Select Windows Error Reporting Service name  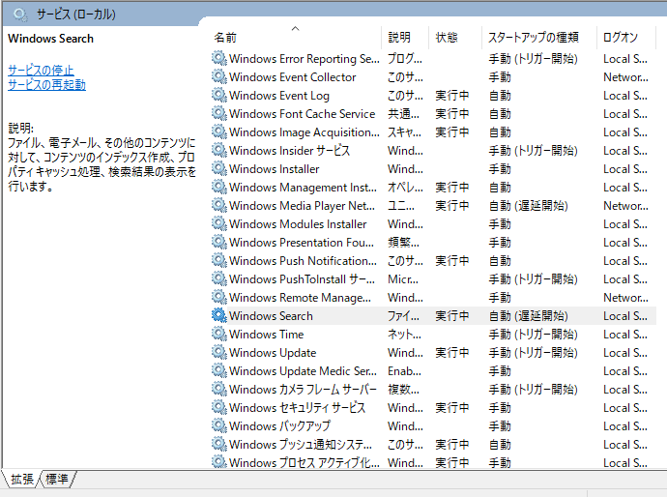point(304,59)
